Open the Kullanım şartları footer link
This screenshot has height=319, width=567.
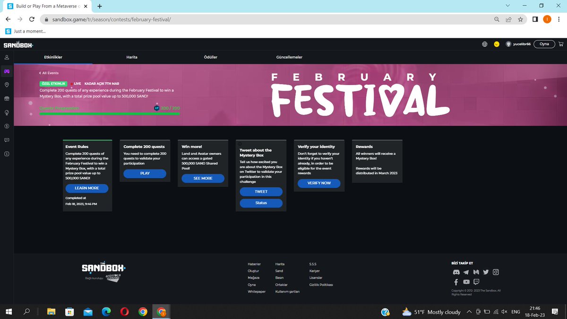tap(287, 292)
